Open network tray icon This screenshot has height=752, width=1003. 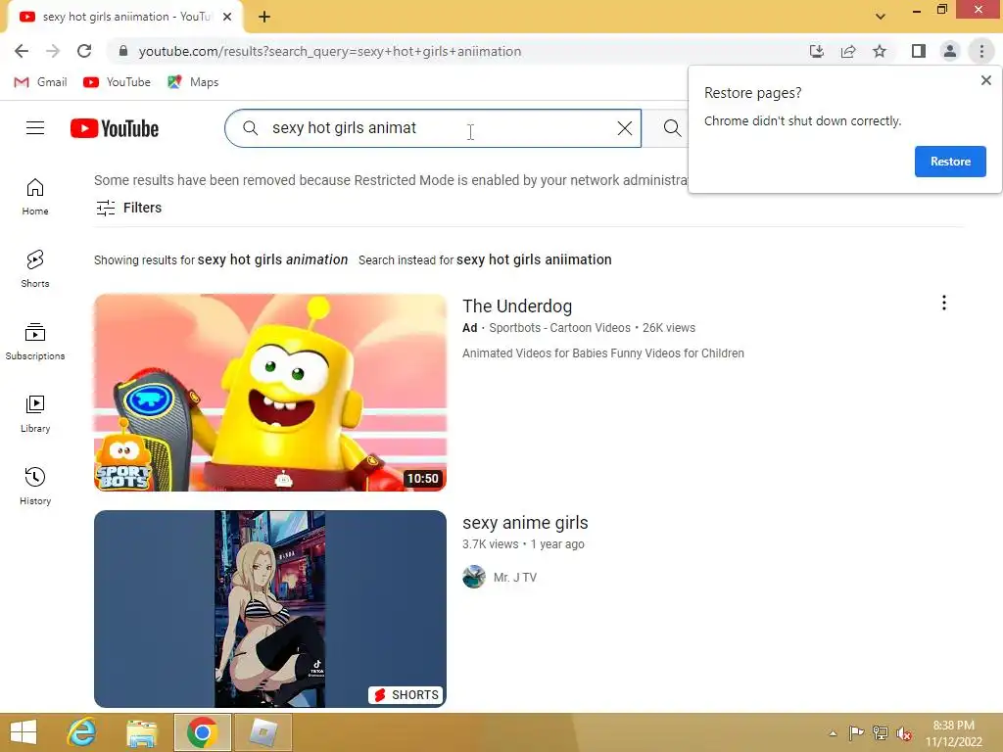(881, 733)
